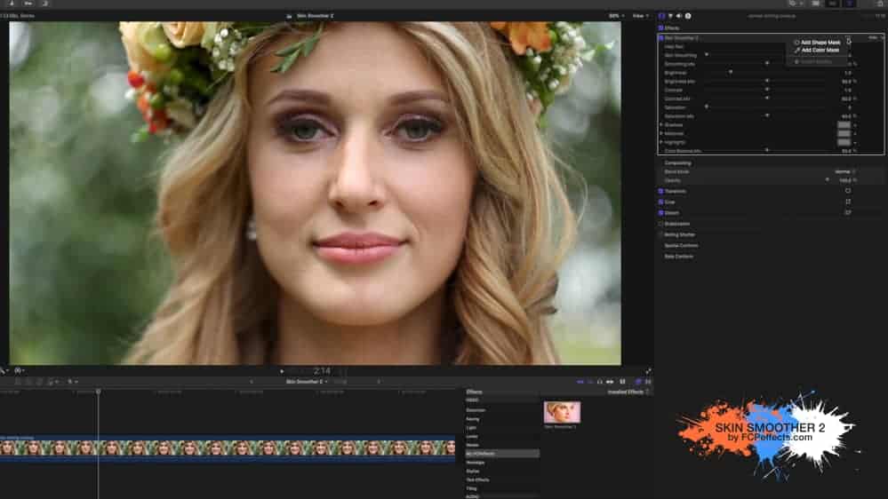Click the Transform onscreen controls icon
Viewport: 888px width, 499px height.
tap(848, 191)
